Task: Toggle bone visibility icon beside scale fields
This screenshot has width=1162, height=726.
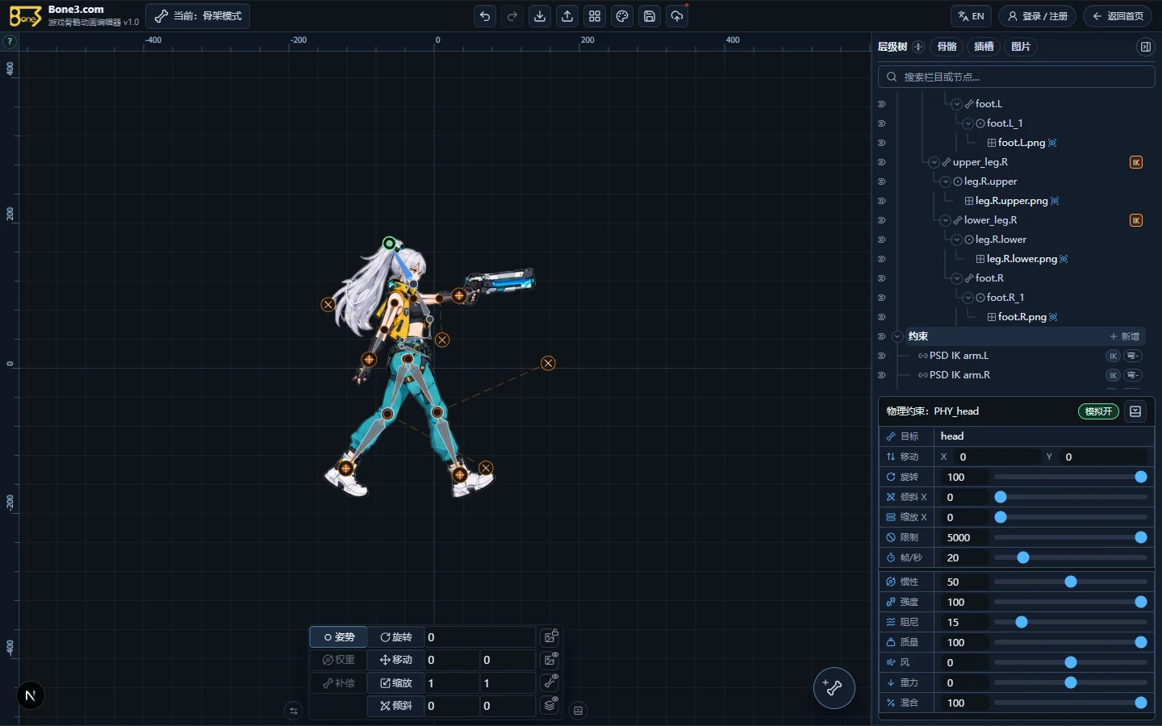Action: 550,682
